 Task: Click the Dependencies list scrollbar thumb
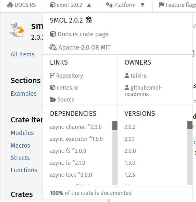click(x=115, y=125)
